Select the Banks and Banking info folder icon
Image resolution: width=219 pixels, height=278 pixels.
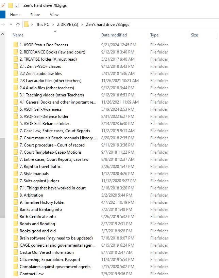point(16,210)
